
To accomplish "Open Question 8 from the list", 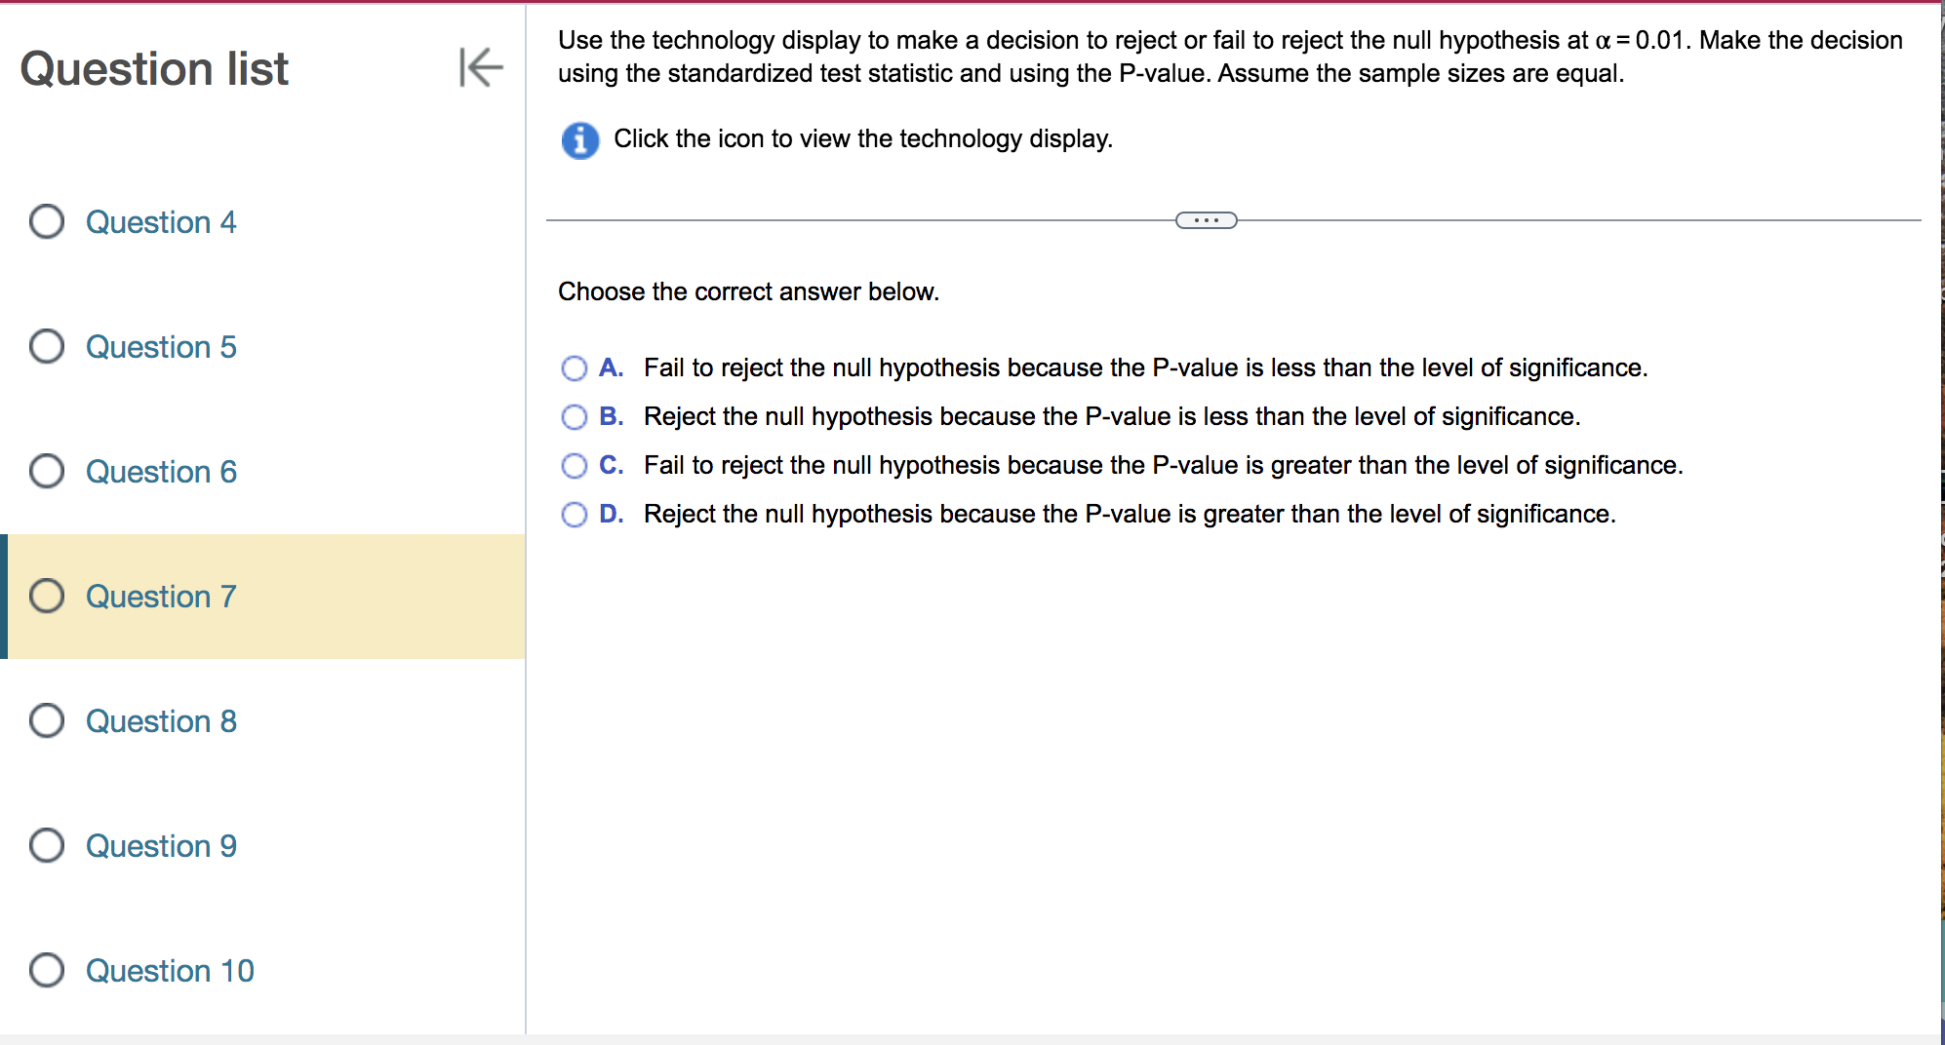I will click(161, 720).
